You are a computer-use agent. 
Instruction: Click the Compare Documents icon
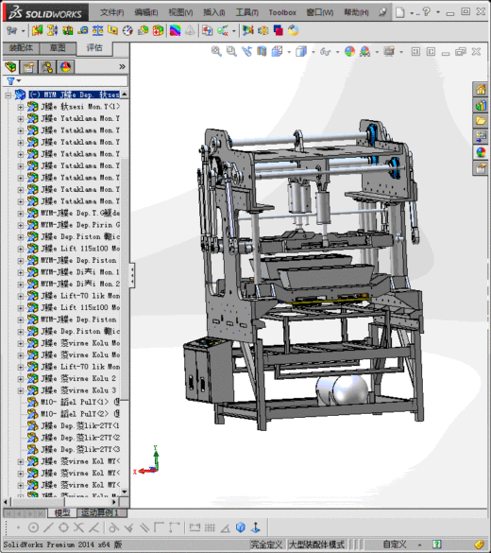click(207, 30)
